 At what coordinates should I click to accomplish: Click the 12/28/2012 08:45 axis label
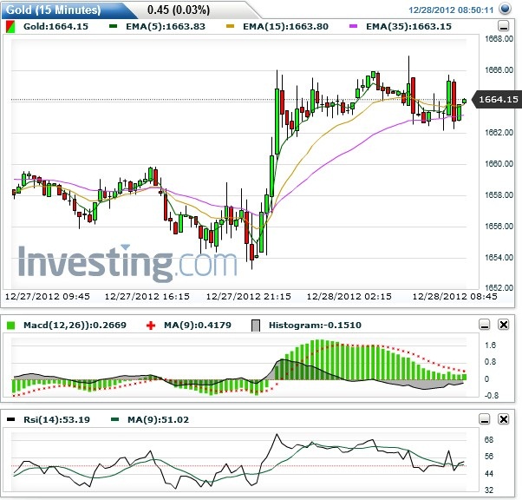[454, 296]
